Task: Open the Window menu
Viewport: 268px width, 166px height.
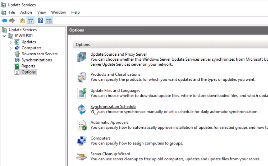Action: pos(58,13)
